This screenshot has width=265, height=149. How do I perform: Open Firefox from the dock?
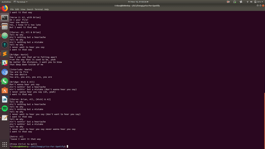tap(5, 8)
